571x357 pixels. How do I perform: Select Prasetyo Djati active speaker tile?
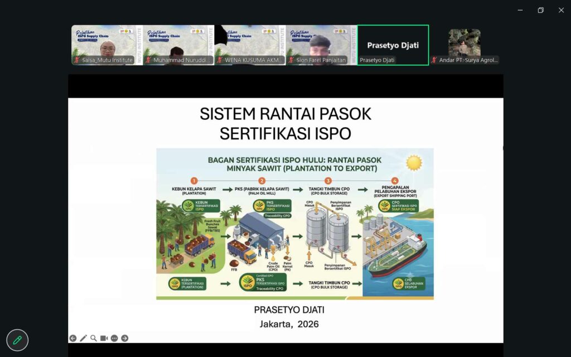tap(393, 45)
